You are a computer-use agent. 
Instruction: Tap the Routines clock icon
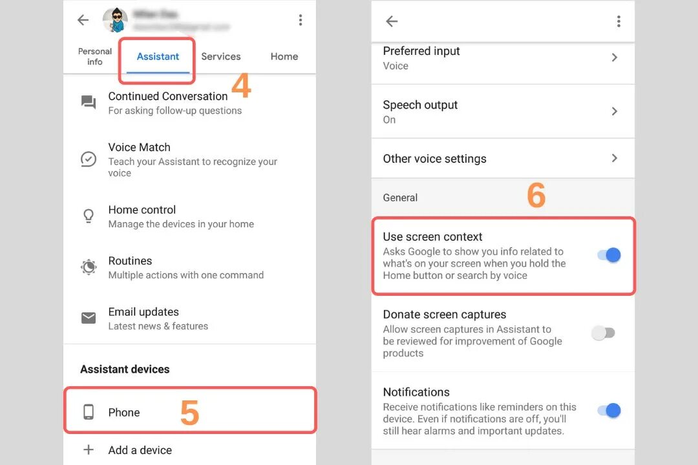coord(89,267)
